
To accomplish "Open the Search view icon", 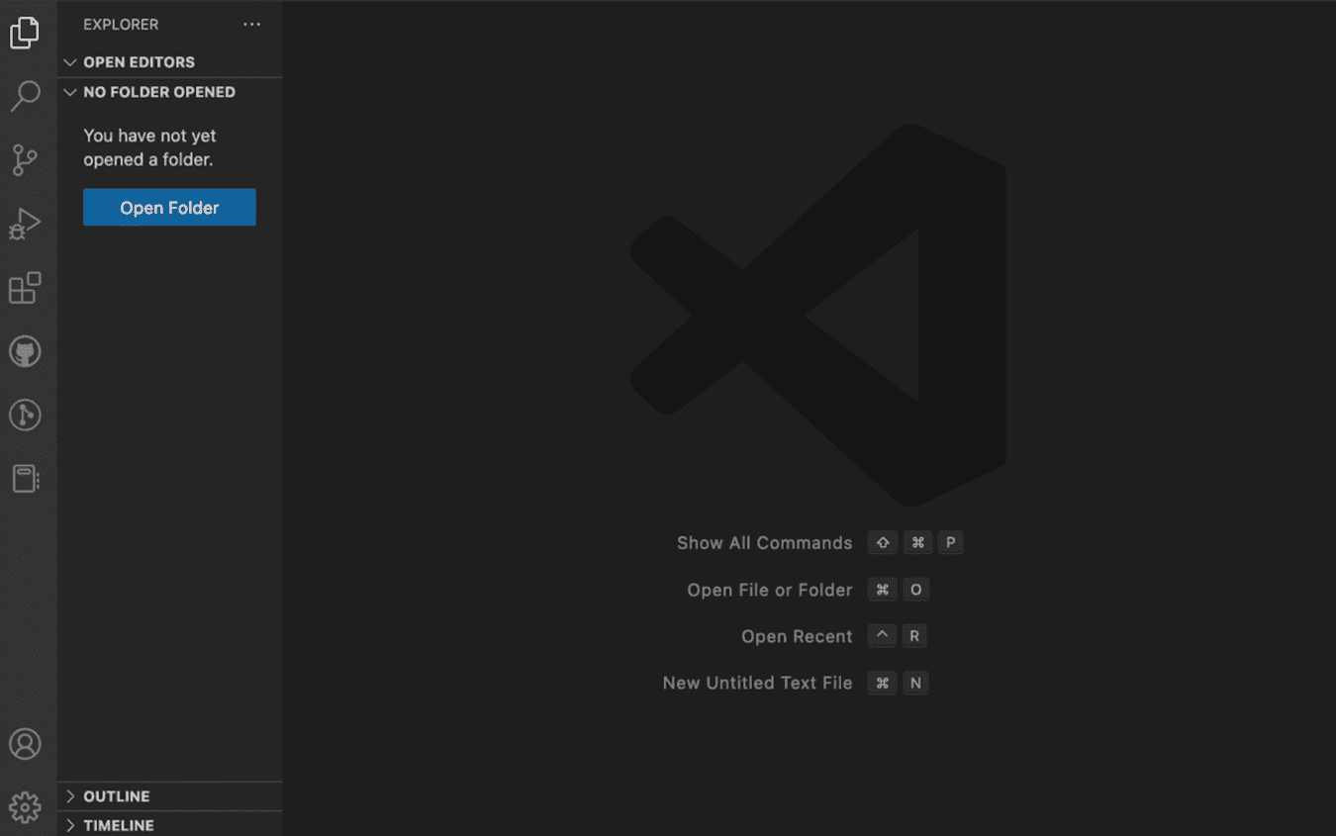I will click(x=25, y=96).
